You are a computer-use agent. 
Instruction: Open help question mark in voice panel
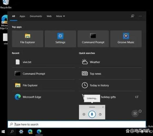coord(100,114)
